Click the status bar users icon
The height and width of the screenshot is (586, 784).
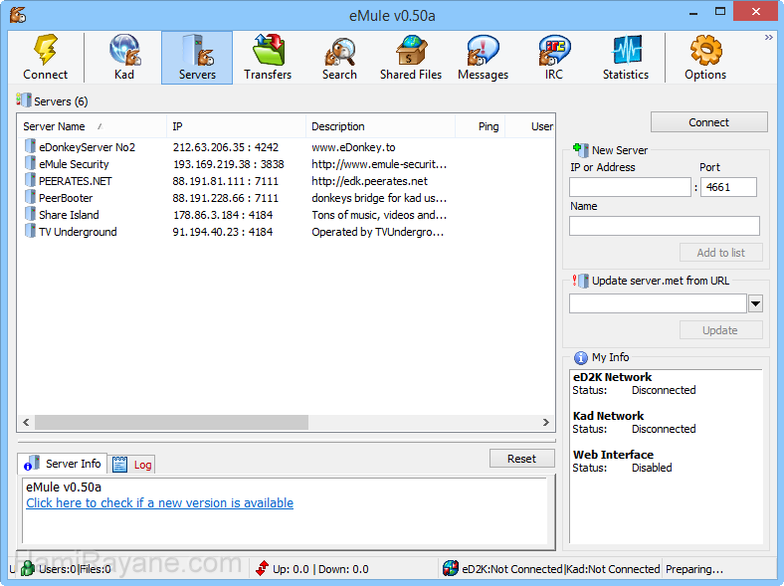pos(28,568)
